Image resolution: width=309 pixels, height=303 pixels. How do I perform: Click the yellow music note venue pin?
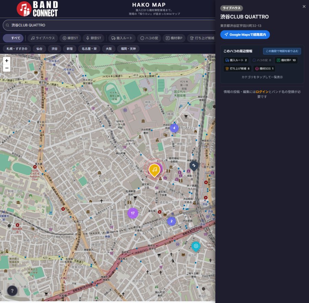(154, 170)
